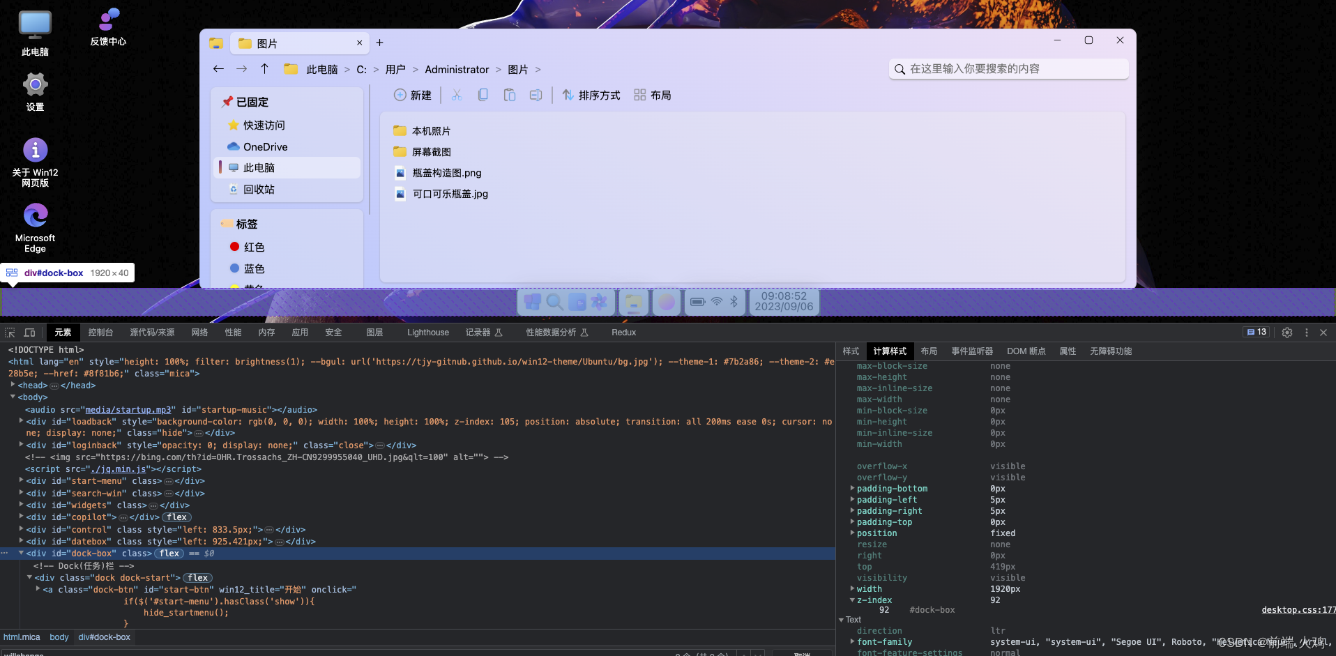Screen dimensions: 1336x656
Task: Collapse the dock-box div node
Action: (x=21, y=553)
